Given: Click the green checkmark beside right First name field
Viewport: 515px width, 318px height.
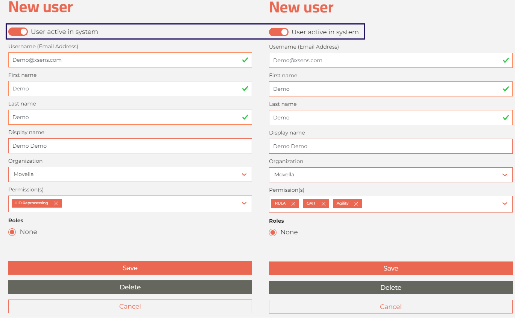Looking at the screenshot, I should point(506,89).
